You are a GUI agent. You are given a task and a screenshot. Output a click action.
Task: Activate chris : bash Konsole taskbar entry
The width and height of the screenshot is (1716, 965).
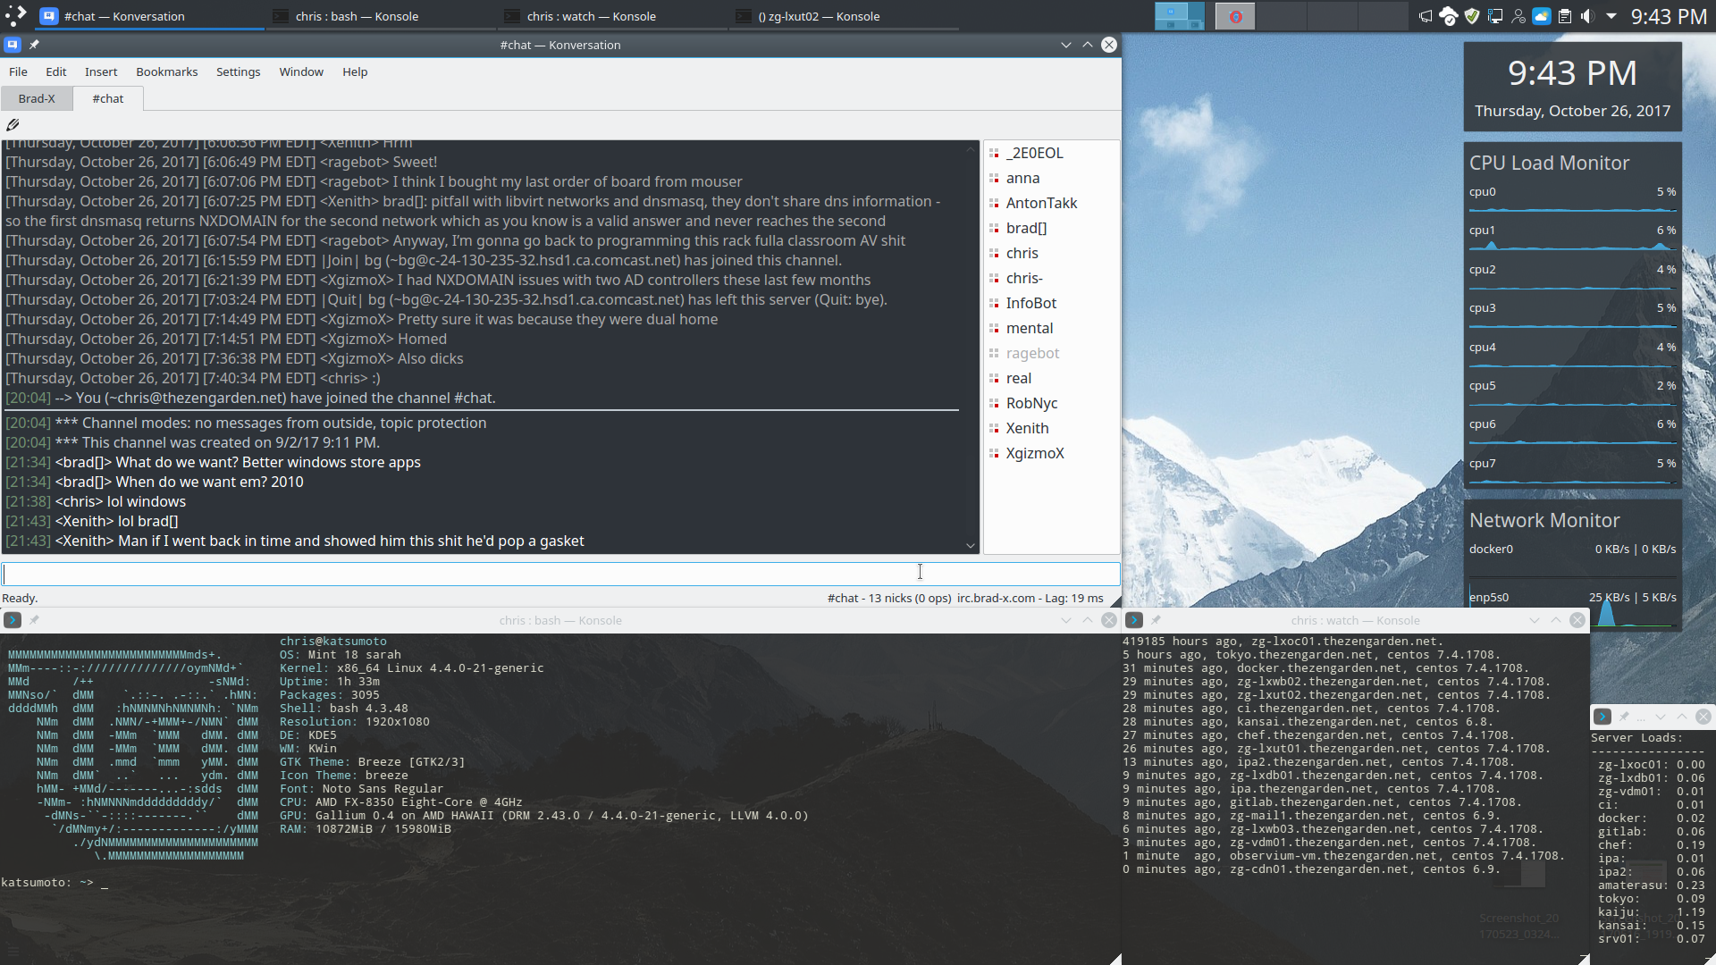coord(380,16)
